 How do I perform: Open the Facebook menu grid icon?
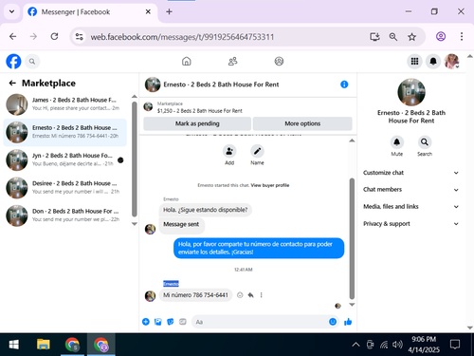pos(414,61)
